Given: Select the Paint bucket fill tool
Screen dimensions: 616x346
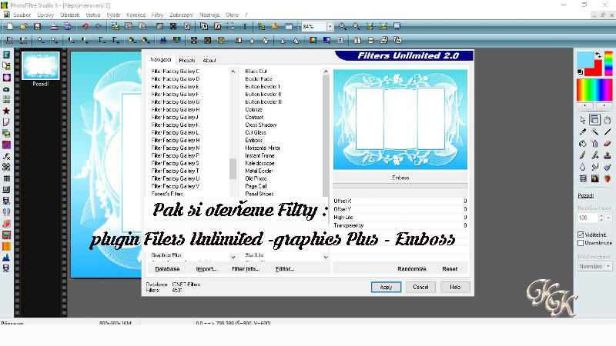Looking at the screenshot, I should click(583, 144).
